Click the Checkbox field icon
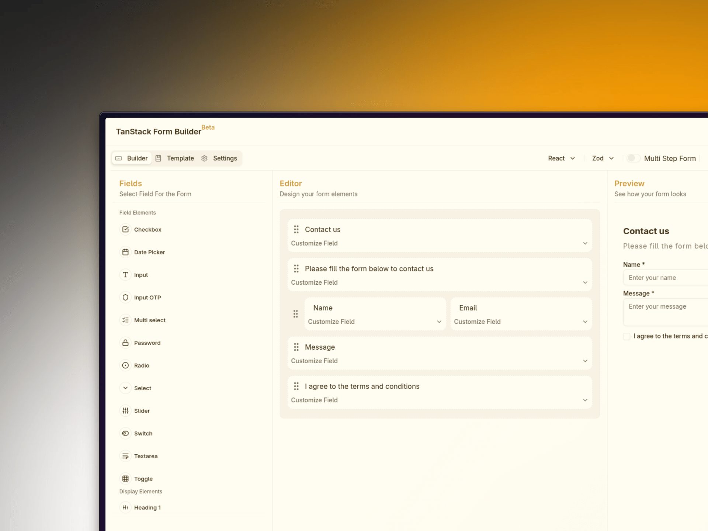708x531 pixels. click(x=125, y=229)
